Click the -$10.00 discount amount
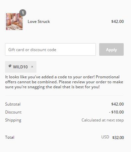Screen dimensions: 131x152 point(116,112)
